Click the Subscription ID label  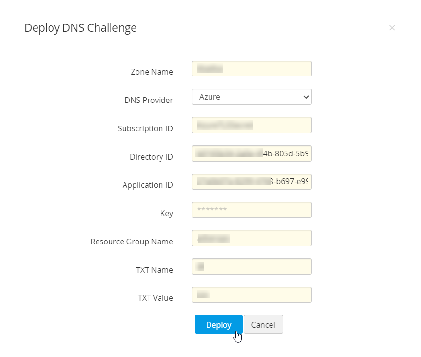[x=145, y=128]
